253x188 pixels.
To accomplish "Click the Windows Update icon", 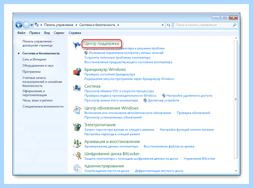I will coord(77,110).
